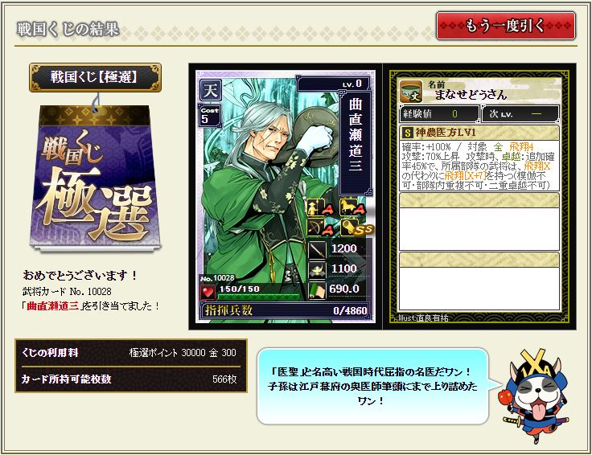Click the もう一度引く red button

[506, 26]
